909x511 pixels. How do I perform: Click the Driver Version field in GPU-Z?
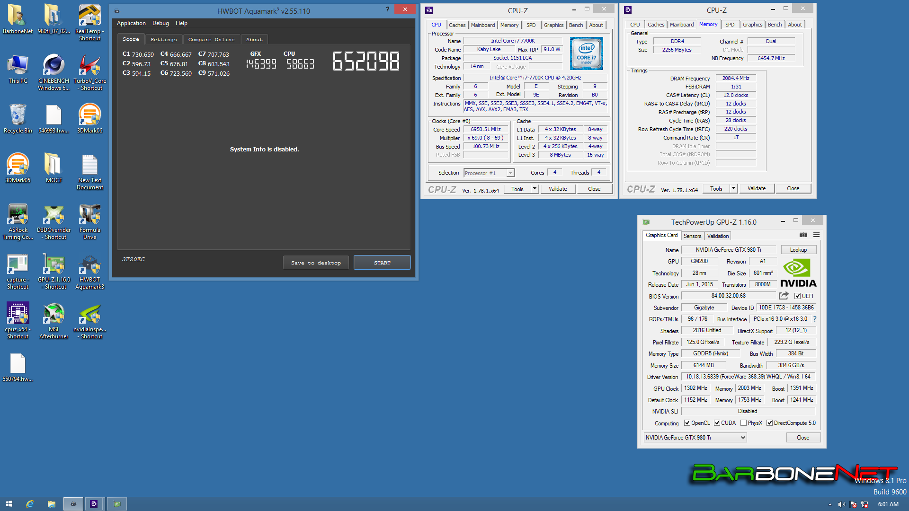[749, 377]
